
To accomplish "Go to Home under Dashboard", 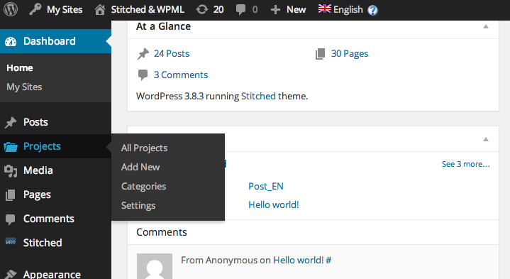I will tap(20, 67).
